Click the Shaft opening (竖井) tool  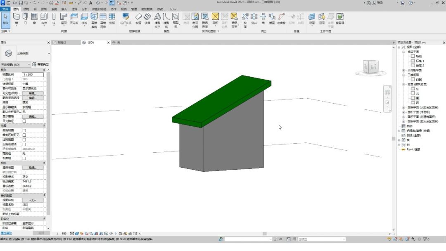click(254, 19)
